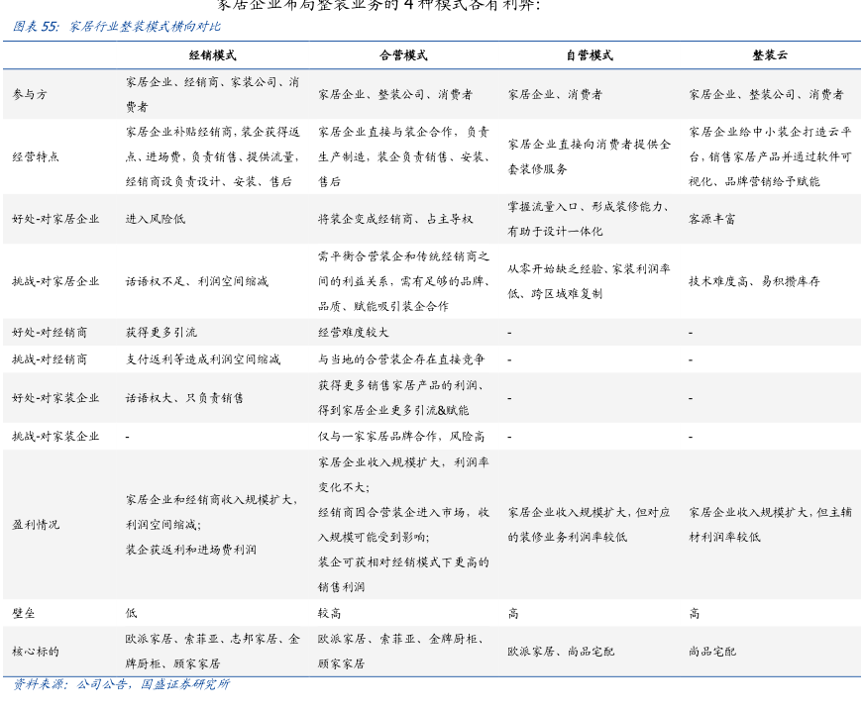Click the 参与方 row label

click(x=30, y=95)
